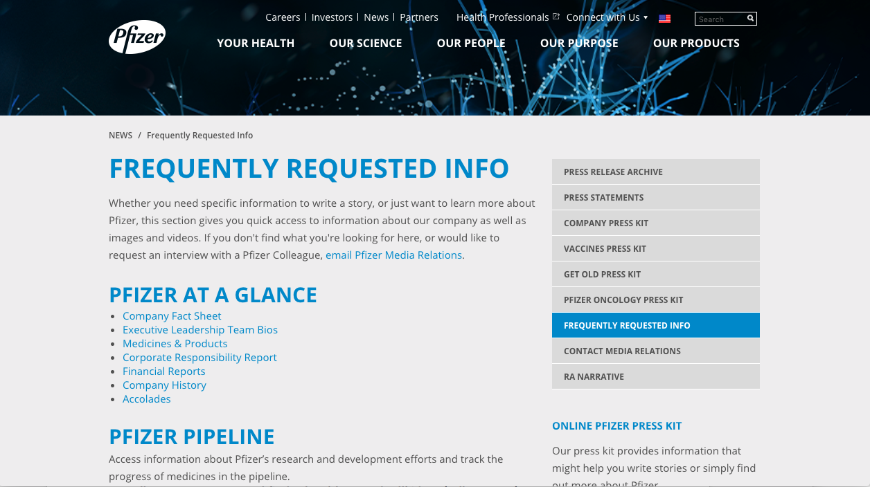This screenshot has width=870, height=487.
Task: Click the external link icon by Health Professionals
Action: pyautogui.click(x=556, y=17)
